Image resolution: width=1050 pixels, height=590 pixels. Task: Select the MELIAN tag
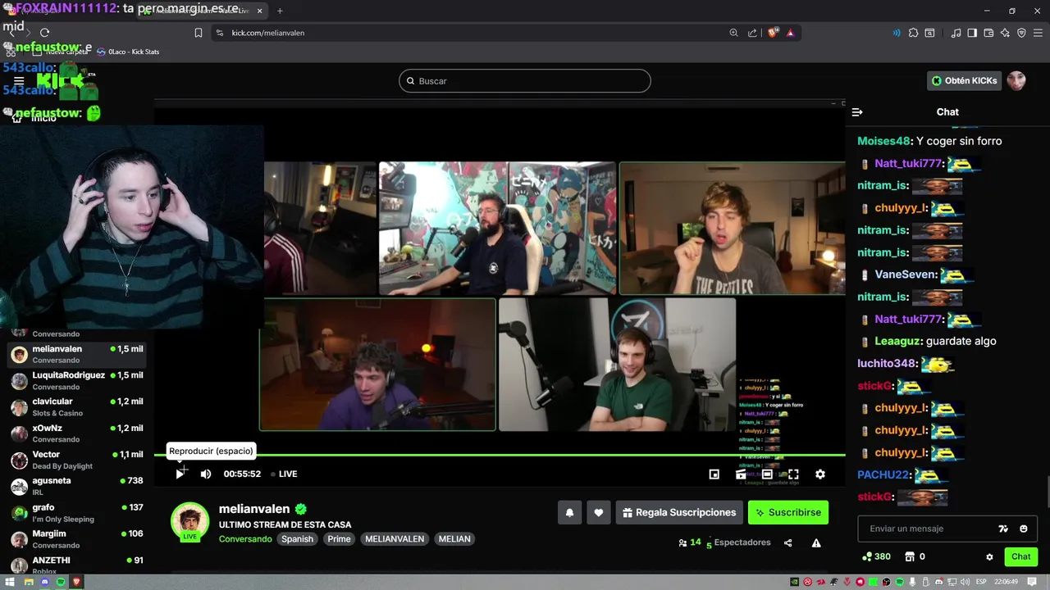point(454,539)
